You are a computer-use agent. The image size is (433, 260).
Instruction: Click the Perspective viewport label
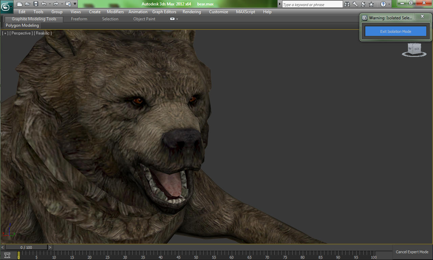click(x=21, y=33)
